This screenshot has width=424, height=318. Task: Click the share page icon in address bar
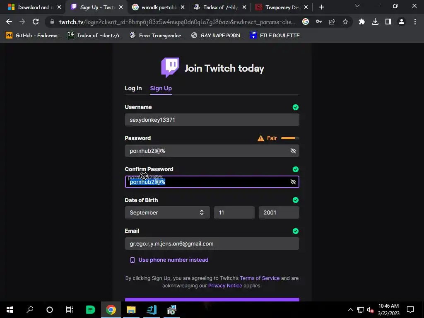(332, 22)
